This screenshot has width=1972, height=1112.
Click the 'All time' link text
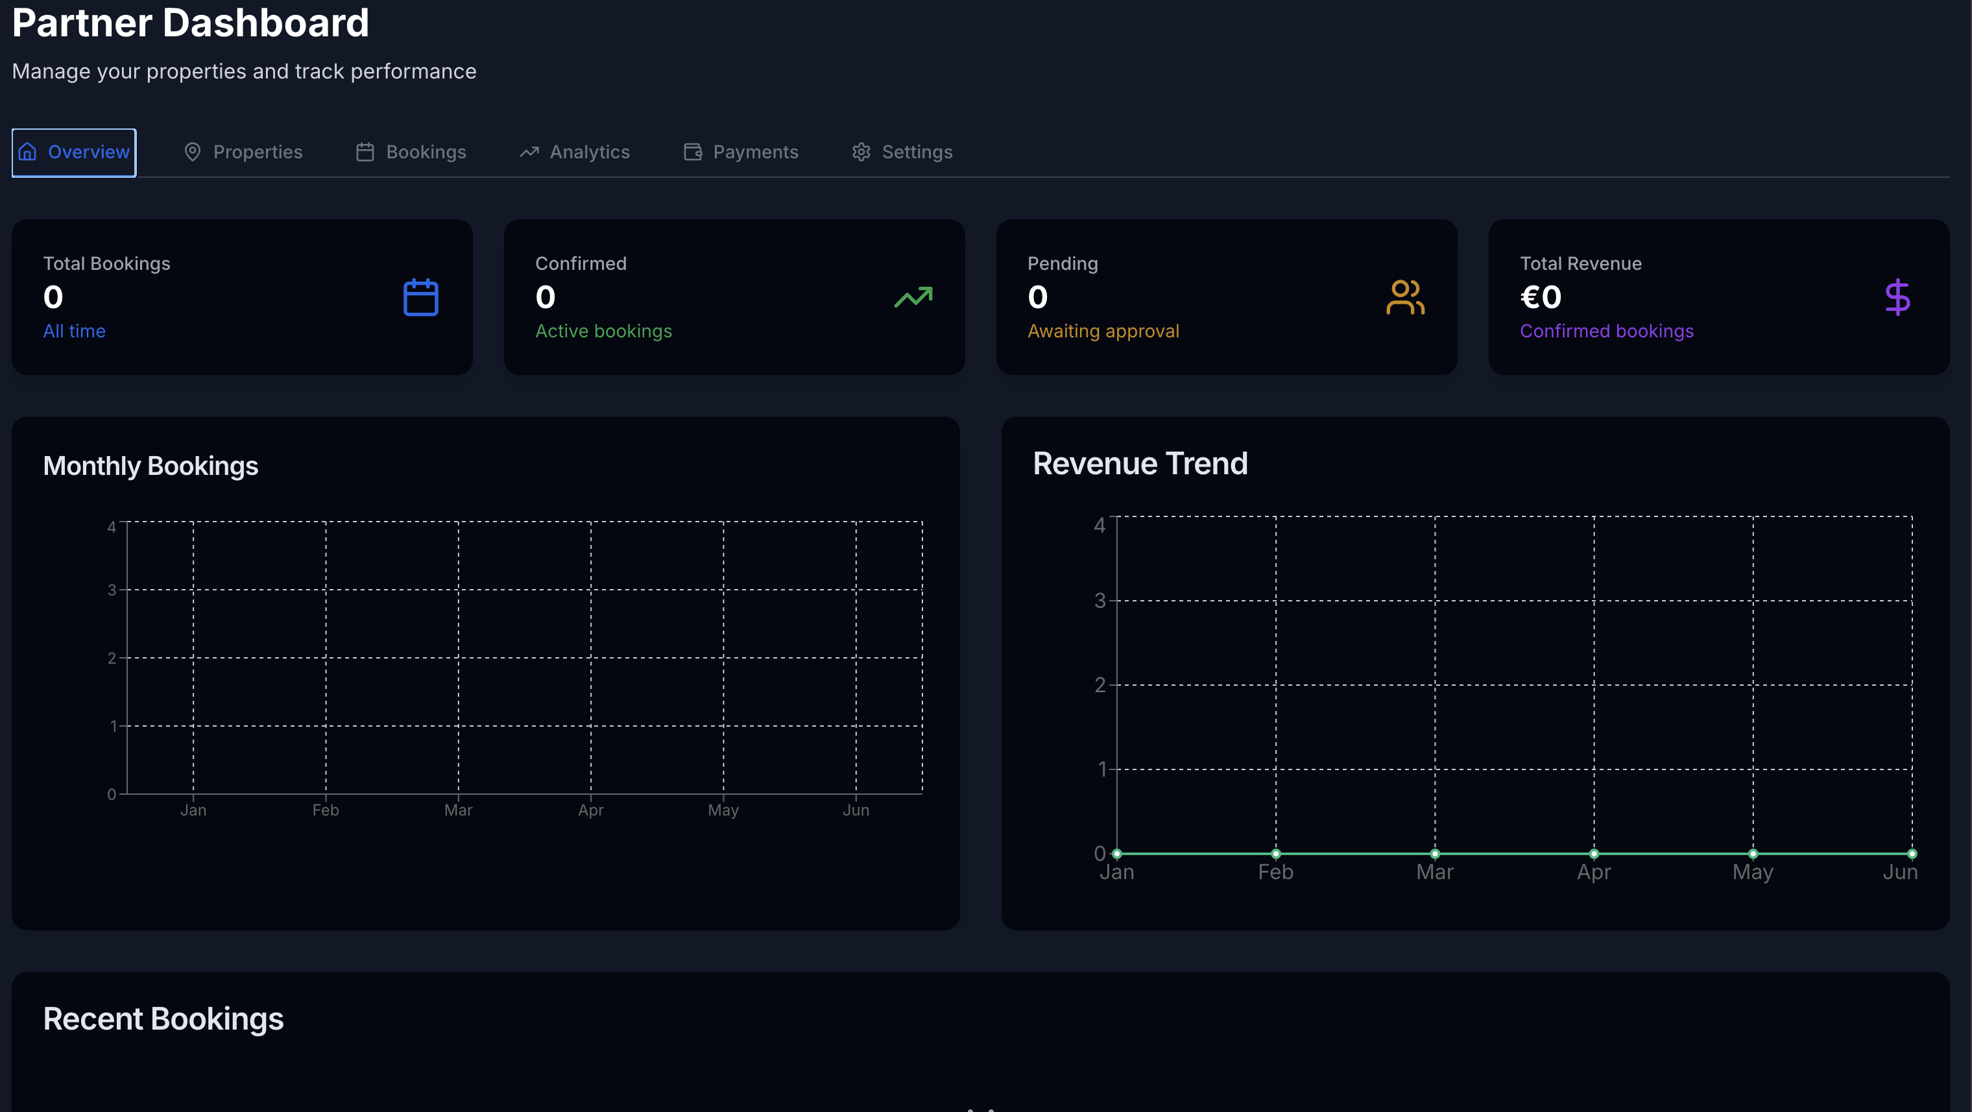pos(74,331)
